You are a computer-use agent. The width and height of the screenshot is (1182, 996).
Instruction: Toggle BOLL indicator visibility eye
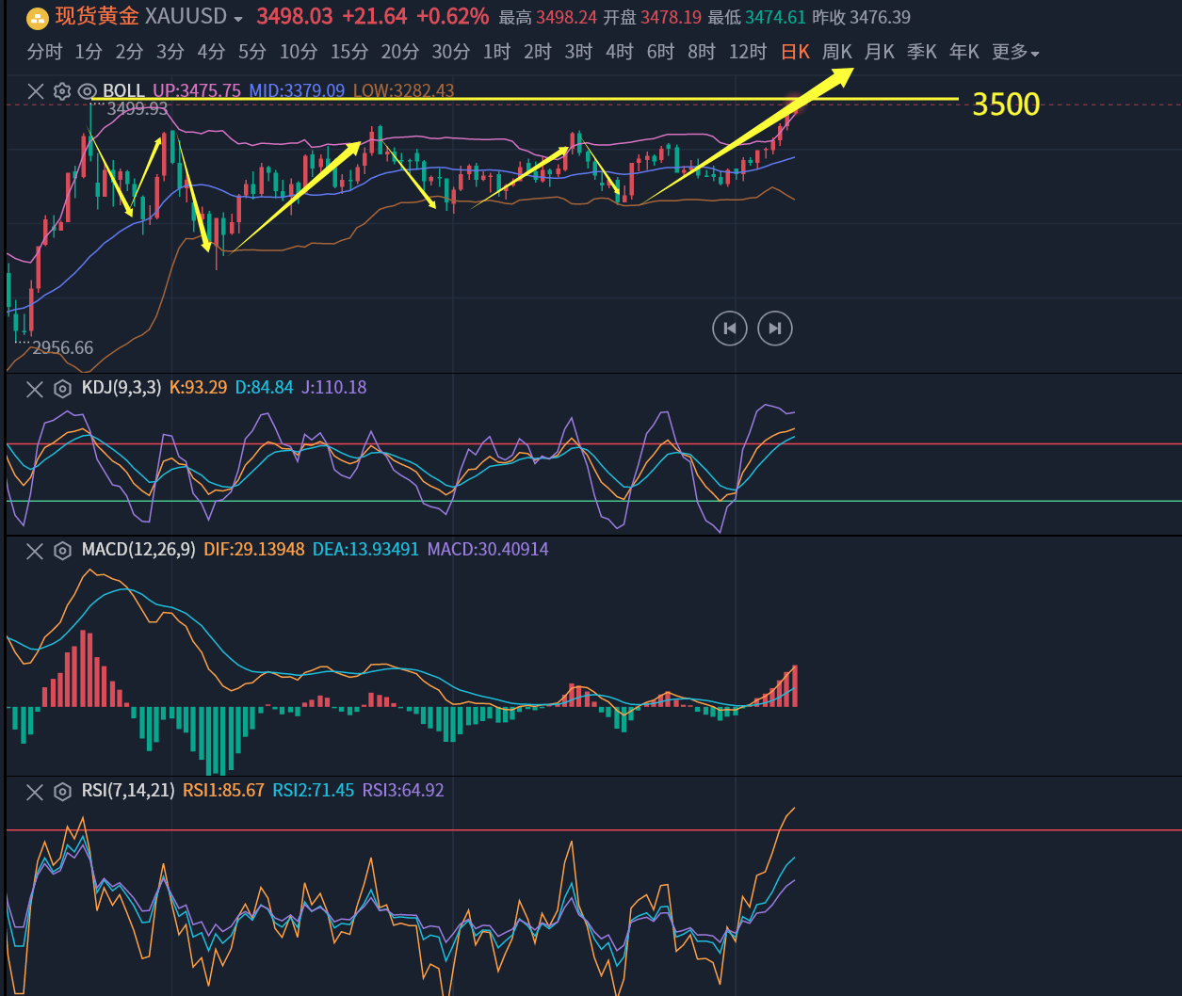(88, 91)
